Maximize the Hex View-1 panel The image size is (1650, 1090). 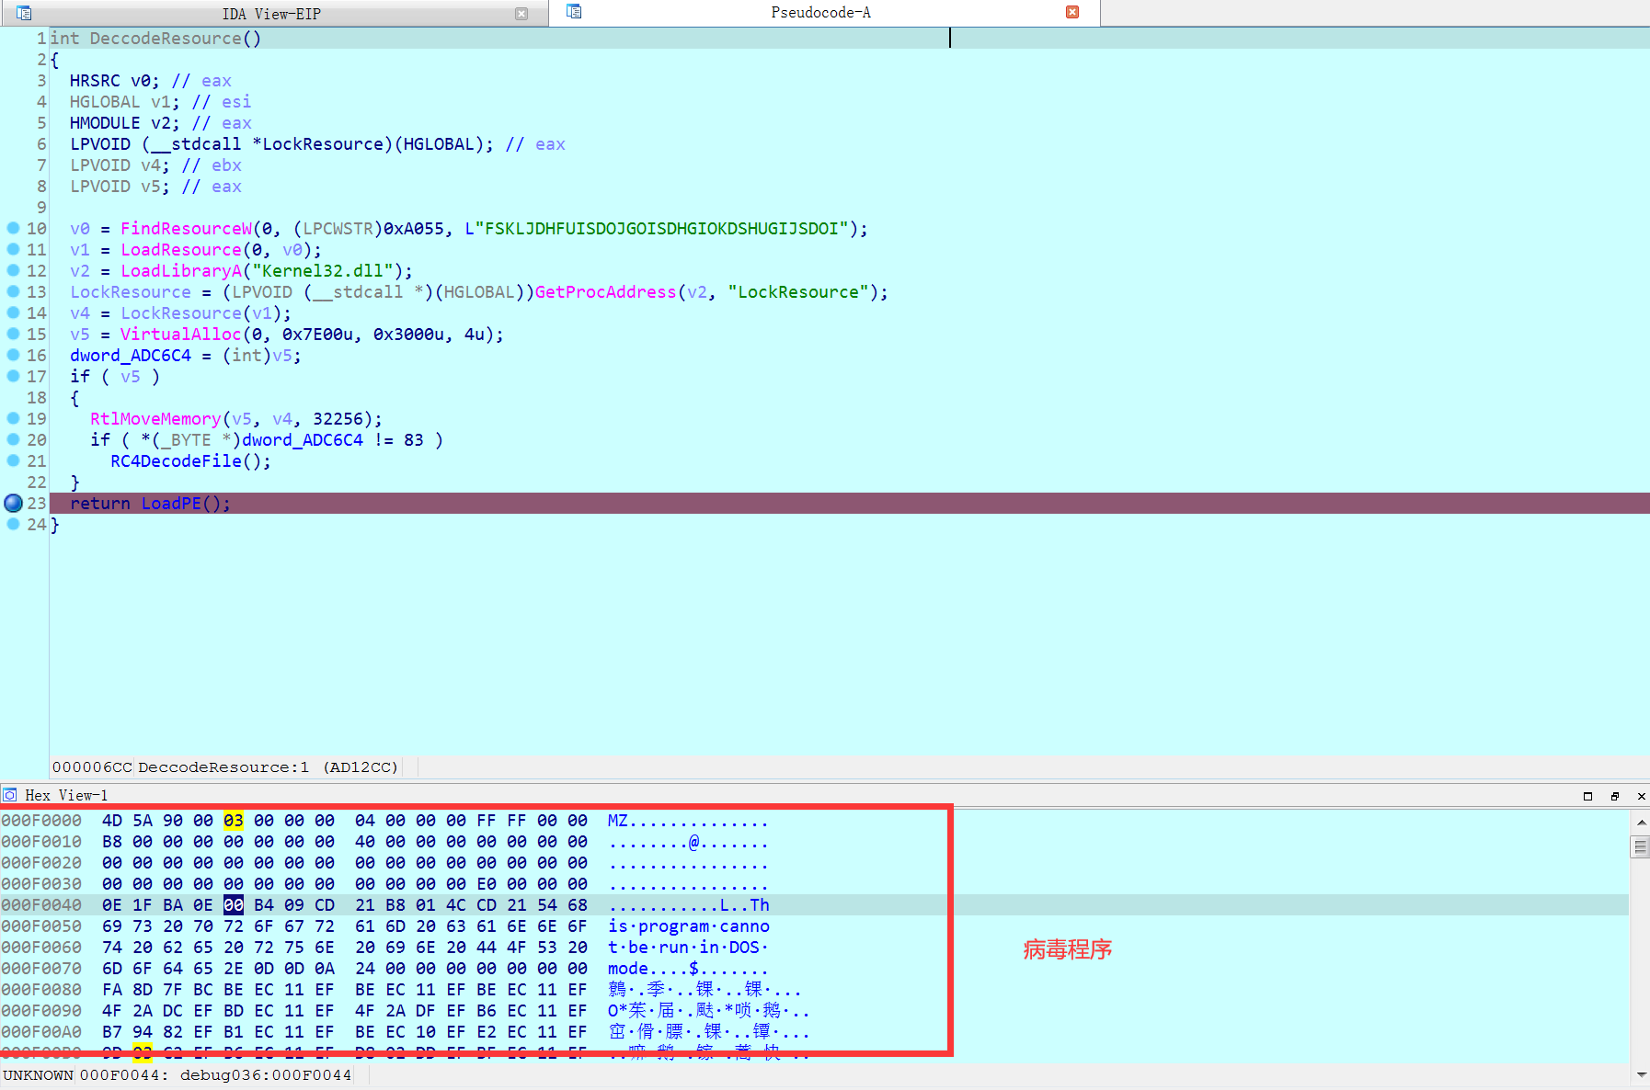(x=1587, y=796)
